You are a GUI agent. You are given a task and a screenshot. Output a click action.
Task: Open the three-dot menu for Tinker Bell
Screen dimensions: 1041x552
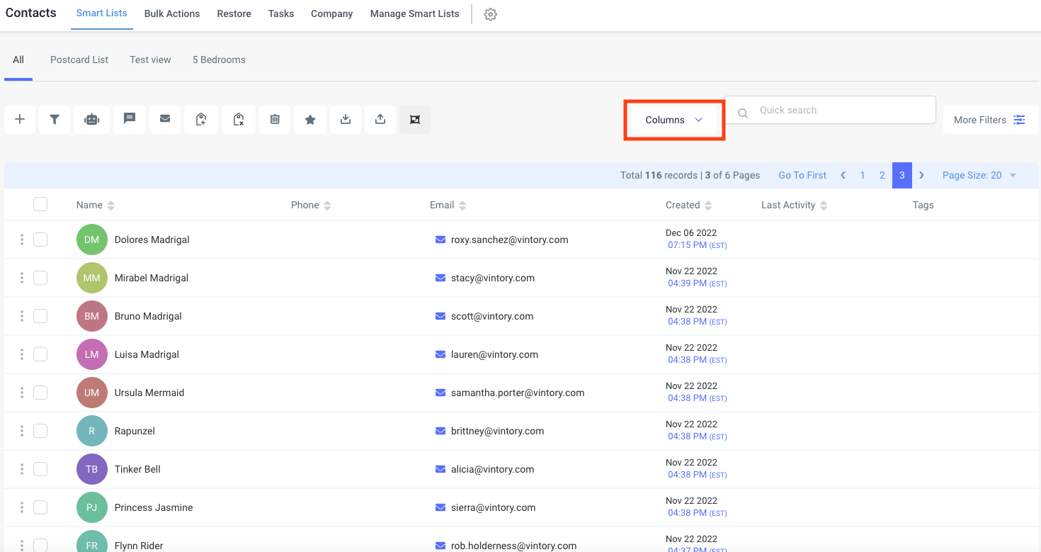click(22, 469)
